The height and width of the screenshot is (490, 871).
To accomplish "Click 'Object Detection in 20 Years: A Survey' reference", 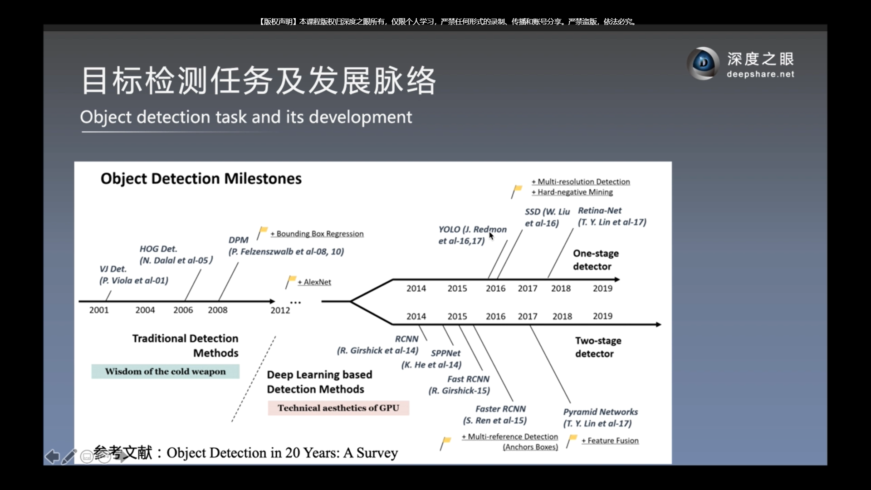I will click(282, 453).
